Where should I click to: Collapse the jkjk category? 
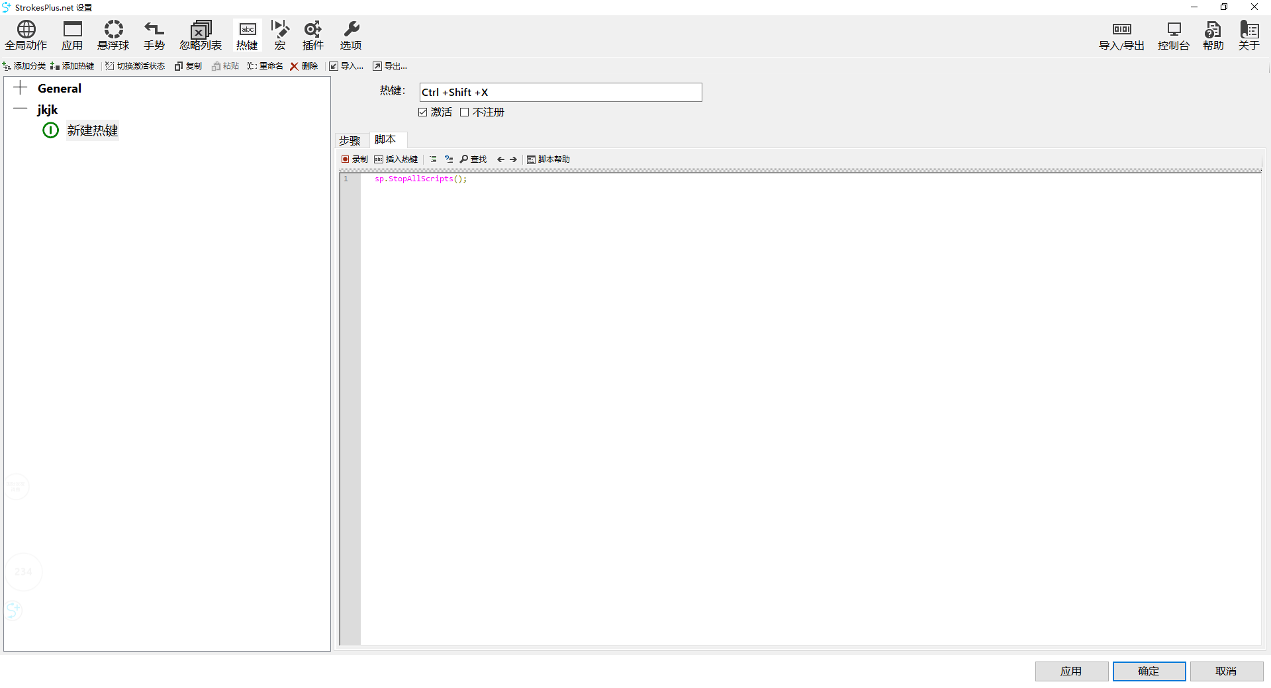[21, 109]
